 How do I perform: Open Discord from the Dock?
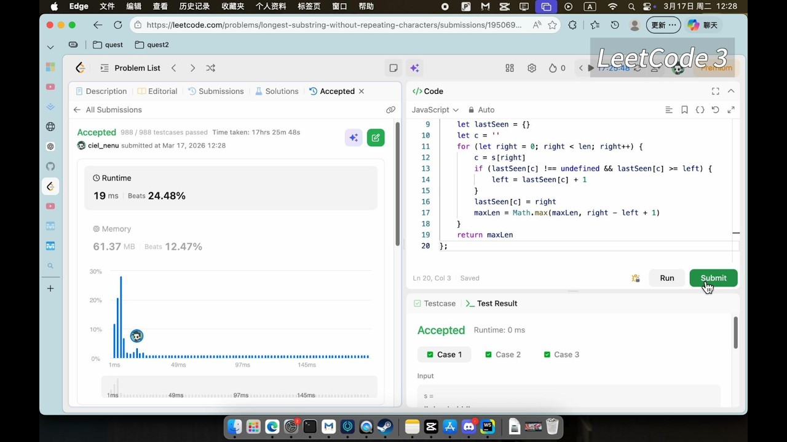[469, 426]
